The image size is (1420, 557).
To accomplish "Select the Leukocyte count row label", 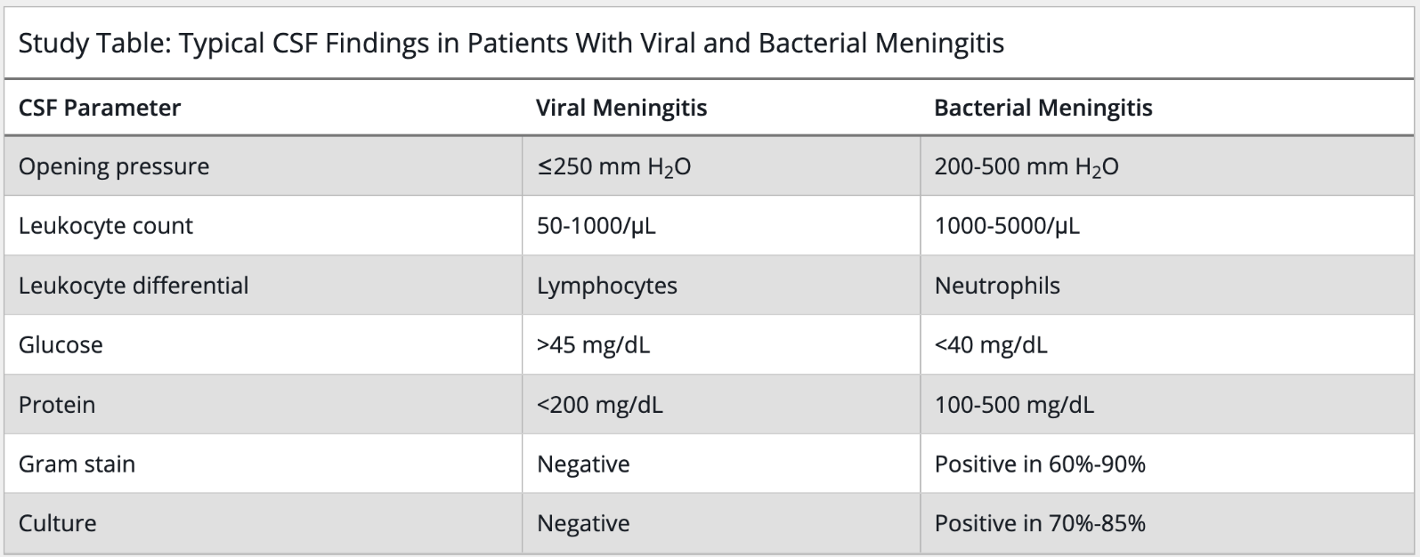I will (x=105, y=226).
